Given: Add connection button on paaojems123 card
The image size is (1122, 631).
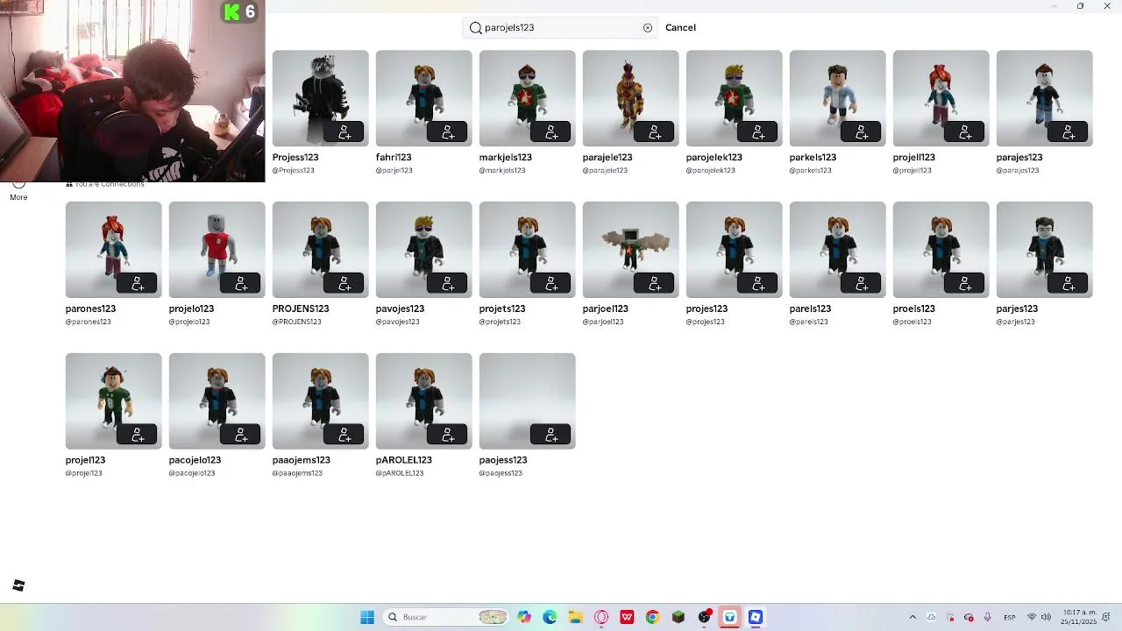Looking at the screenshot, I should 344,436.
